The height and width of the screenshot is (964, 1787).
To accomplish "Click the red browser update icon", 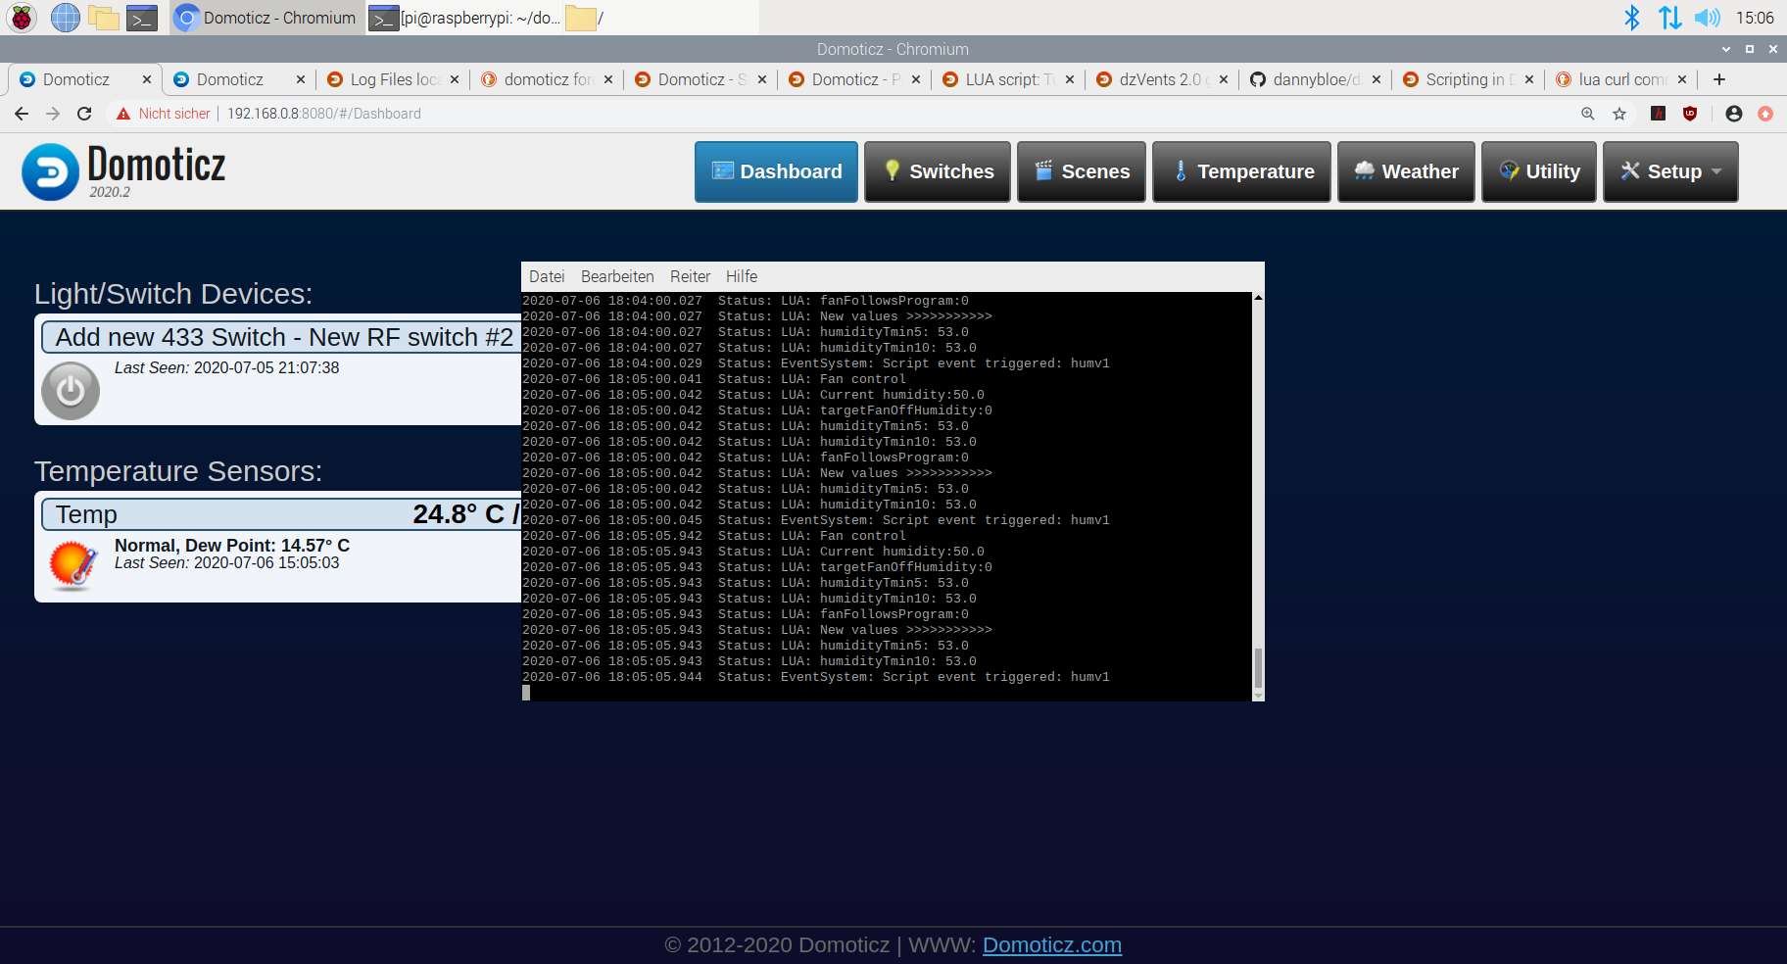I will [x=1765, y=114].
